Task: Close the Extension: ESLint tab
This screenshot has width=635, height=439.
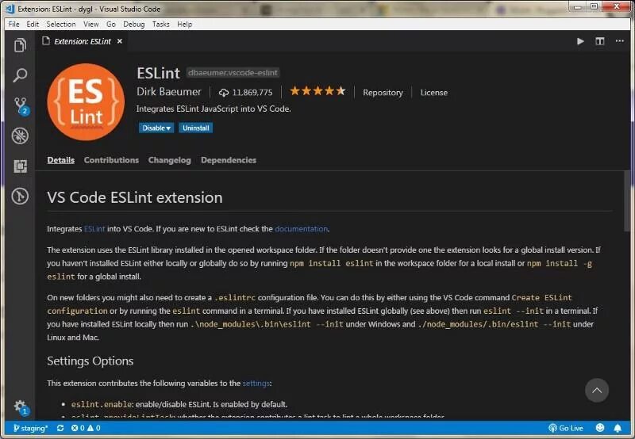Action: click(120, 41)
